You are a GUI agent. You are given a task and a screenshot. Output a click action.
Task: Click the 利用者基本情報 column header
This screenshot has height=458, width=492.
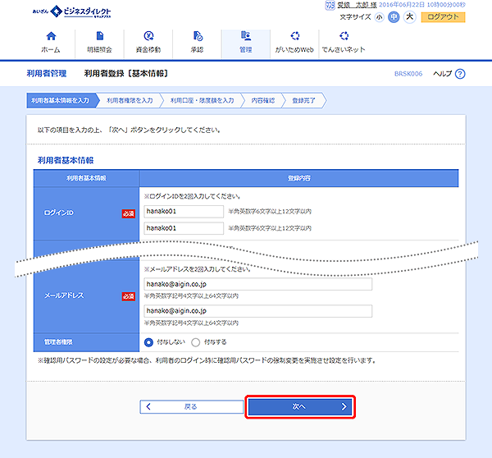pos(86,178)
